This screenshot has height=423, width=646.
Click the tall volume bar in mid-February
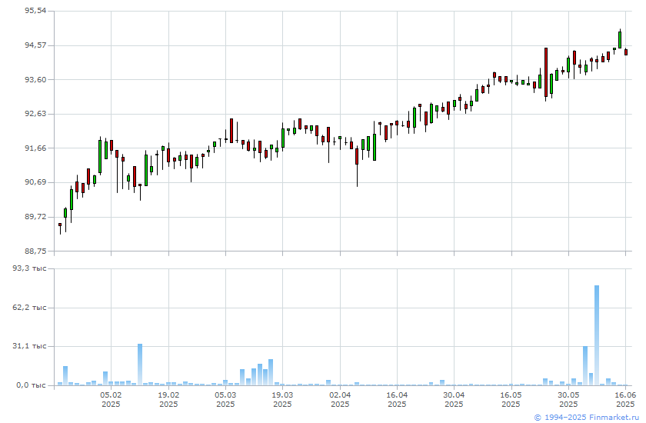(140, 365)
